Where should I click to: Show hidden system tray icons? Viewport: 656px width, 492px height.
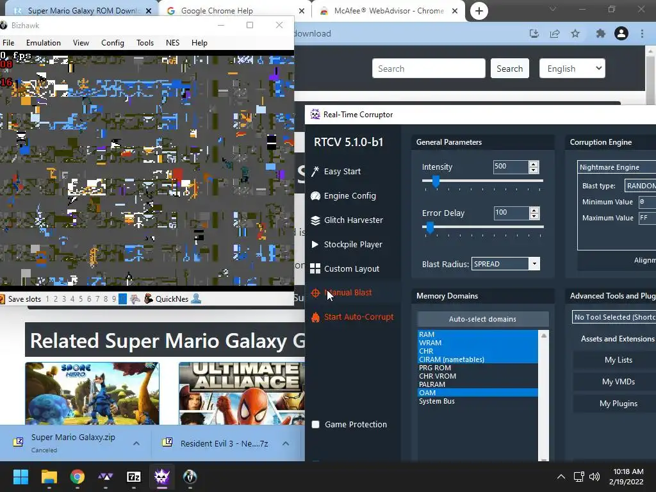[561, 477]
